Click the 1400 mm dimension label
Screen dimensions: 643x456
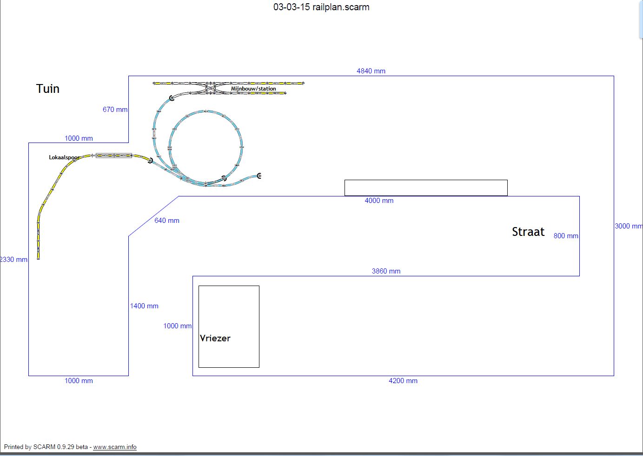point(144,306)
